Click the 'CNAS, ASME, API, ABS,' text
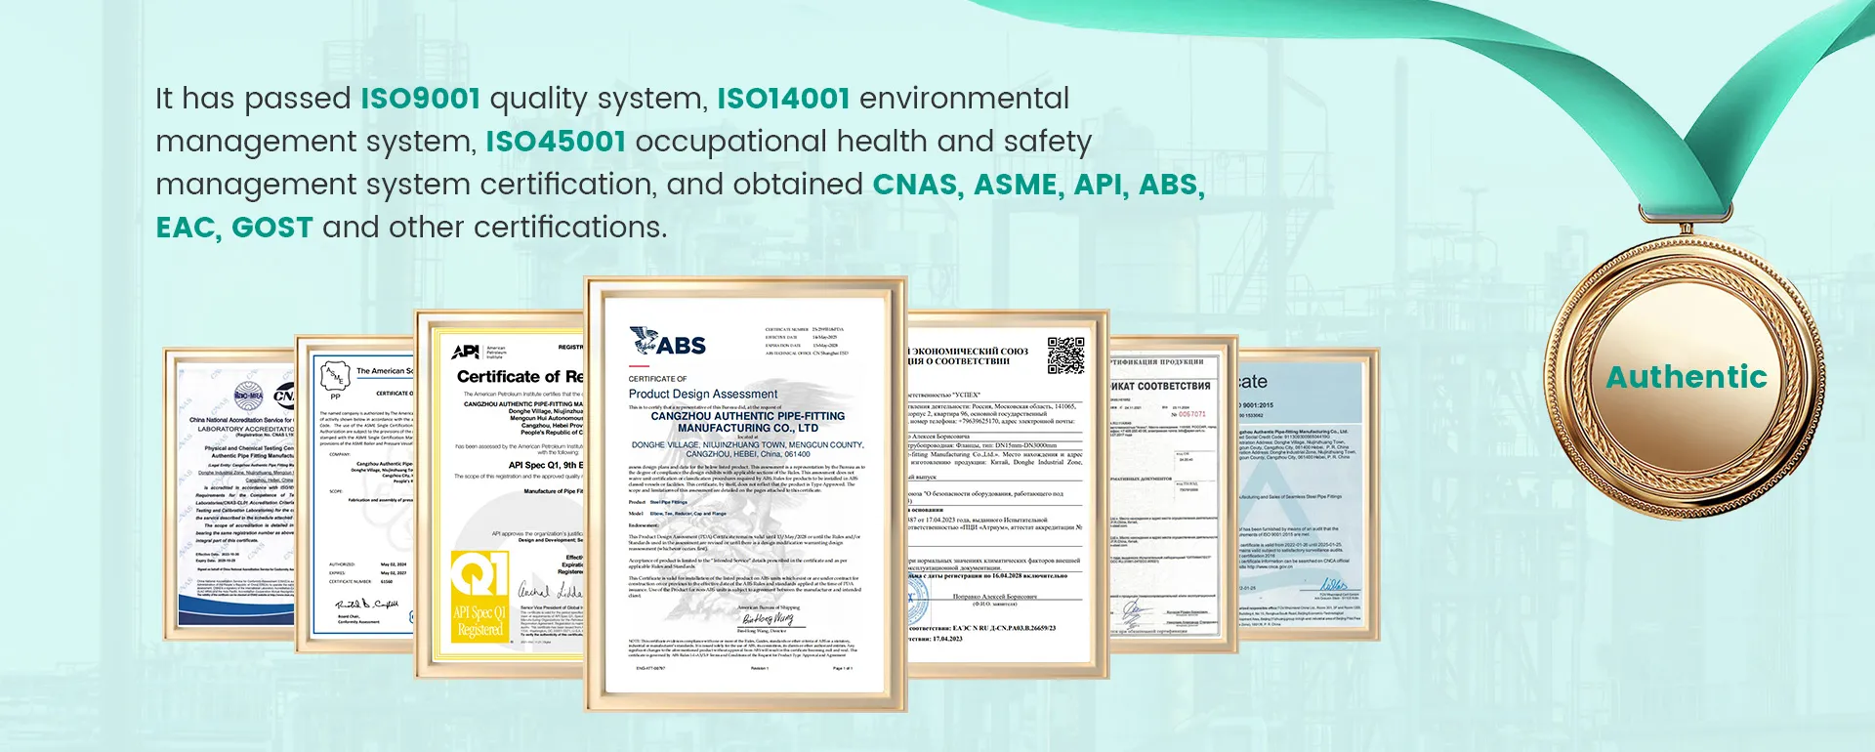 [1039, 185]
